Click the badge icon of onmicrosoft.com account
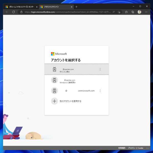153x153 pixels. pos(55,91)
